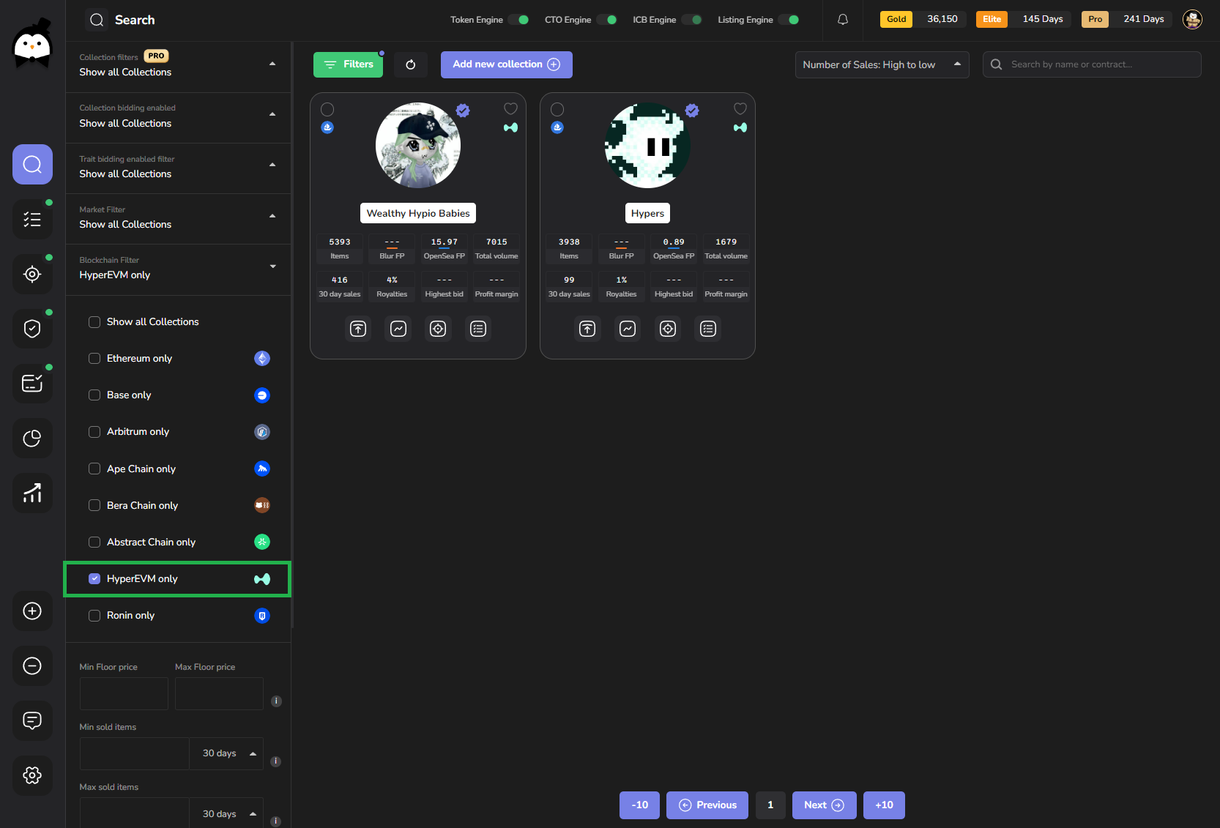The height and width of the screenshot is (828, 1220).
Task: Click Add new collection button
Action: 506,64
